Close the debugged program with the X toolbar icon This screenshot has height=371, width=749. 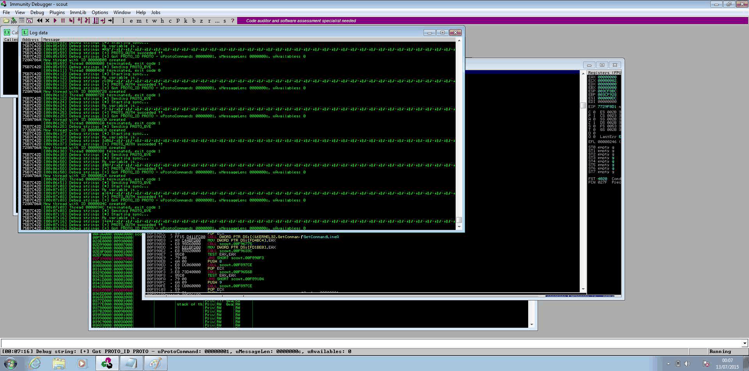[47, 21]
